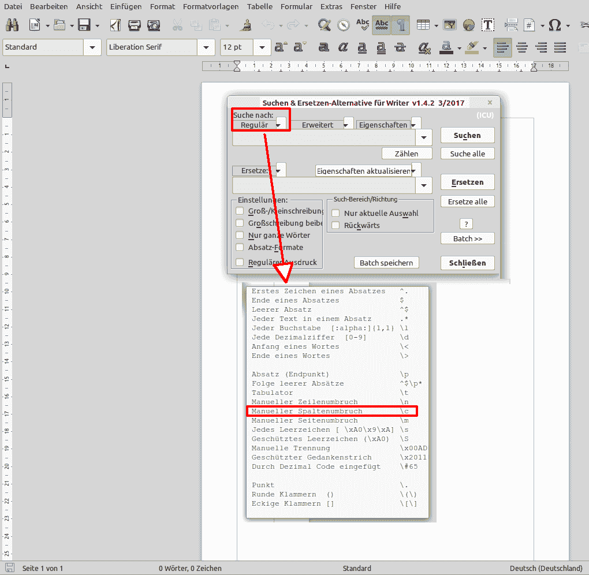Apply single underline formatting
Image resolution: width=589 pixels, height=575 pixels.
point(361,48)
